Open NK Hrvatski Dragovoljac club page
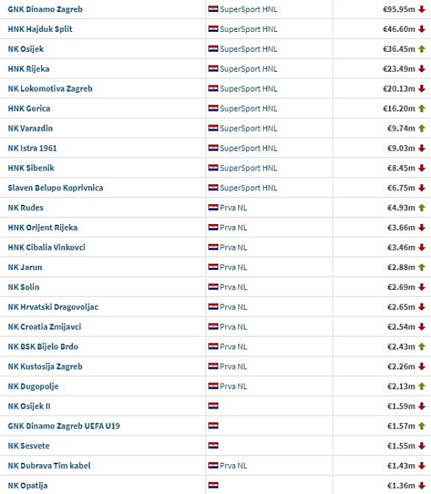Image resolution: width=431 pixels, height=494 pixels. pyautogui.click(x=53, y=307)
